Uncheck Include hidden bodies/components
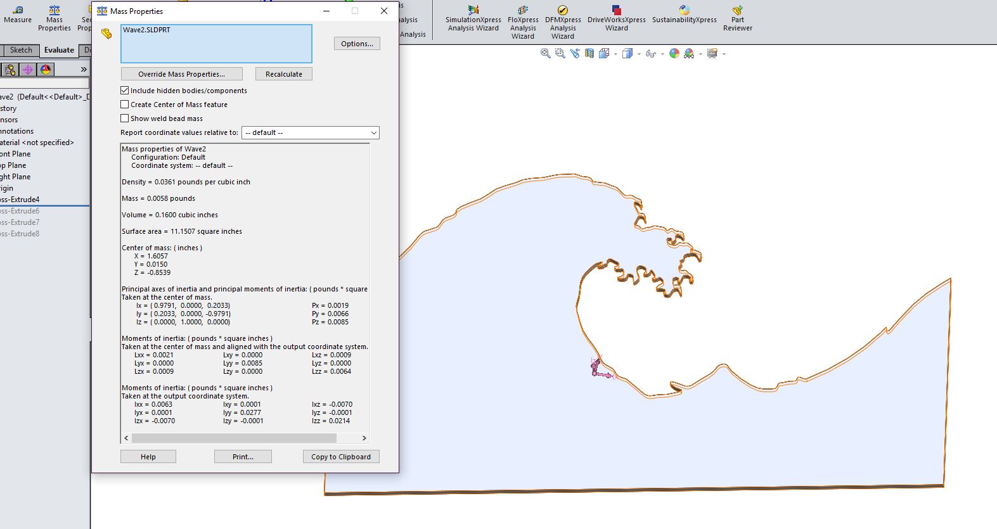 coord(125,91)
